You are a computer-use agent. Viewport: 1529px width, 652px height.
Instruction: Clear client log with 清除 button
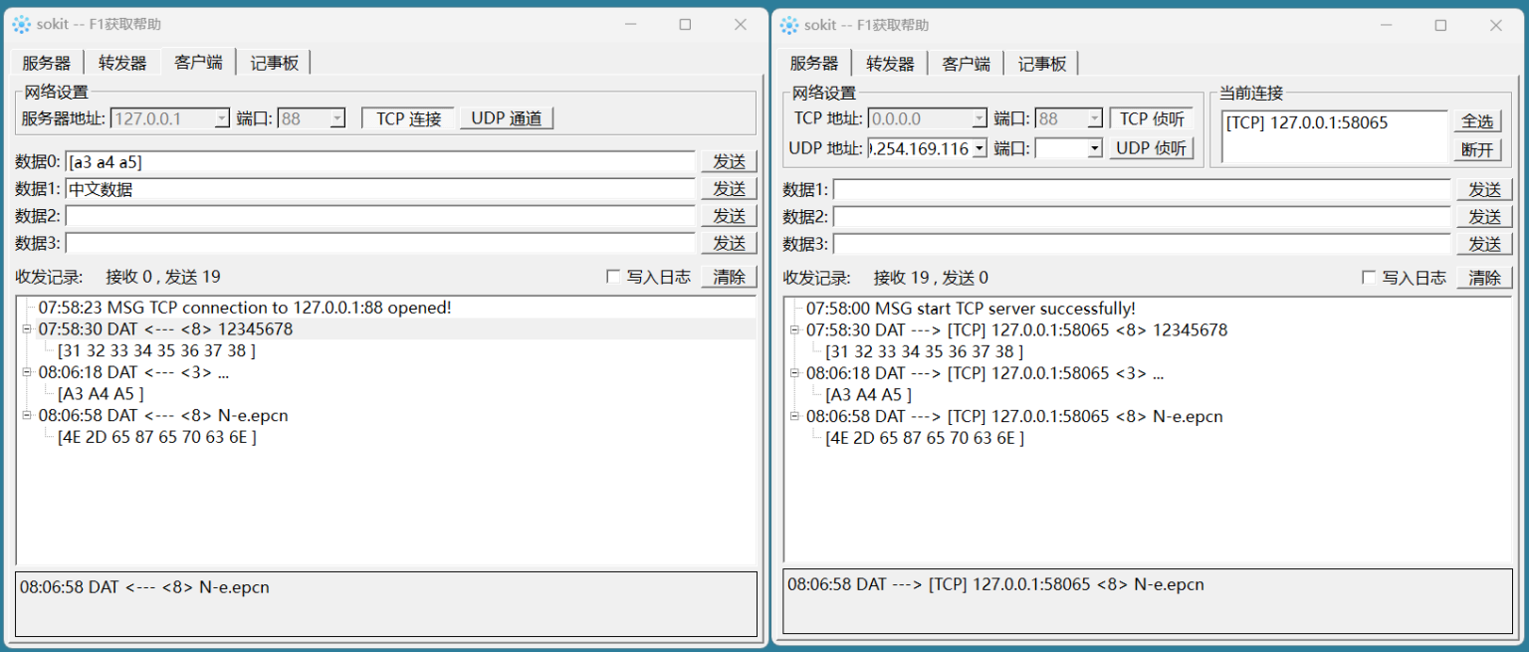tap(729, 277)
